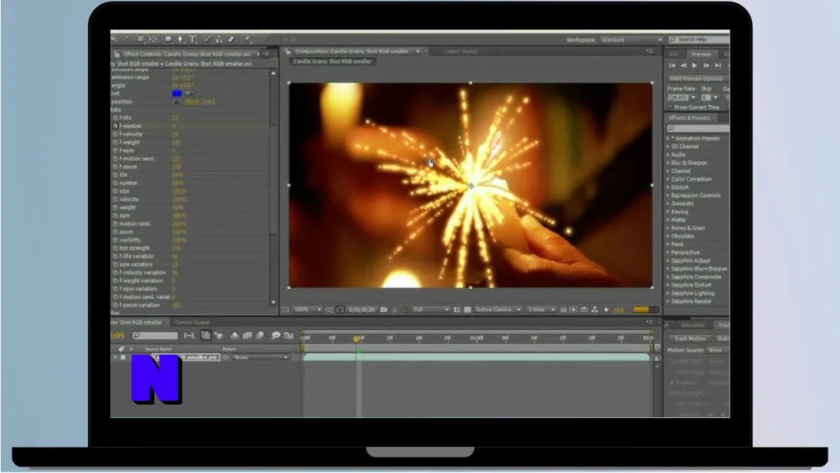This screenshot has width=840, height=473.
Task: Toggle region of interest icon below viewer
Action: pos(457,310)
